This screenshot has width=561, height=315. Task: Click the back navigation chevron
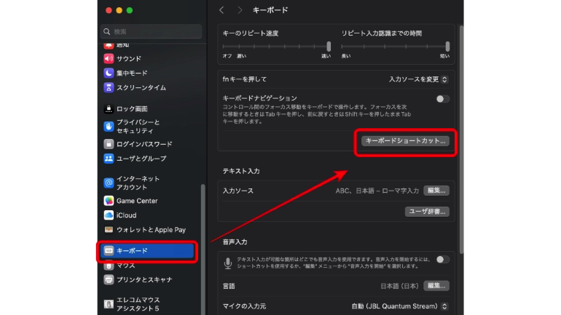pyautogui.click(x=221, y=10)
